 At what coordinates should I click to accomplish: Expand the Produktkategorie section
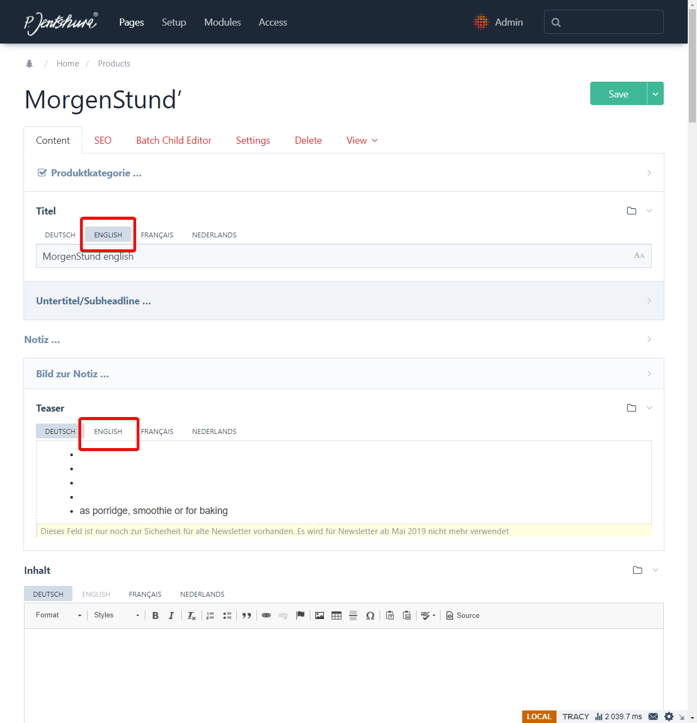[344, 173]
